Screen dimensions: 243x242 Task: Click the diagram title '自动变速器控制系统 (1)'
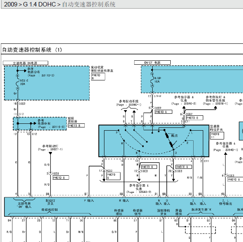click(x=32, y=50)
